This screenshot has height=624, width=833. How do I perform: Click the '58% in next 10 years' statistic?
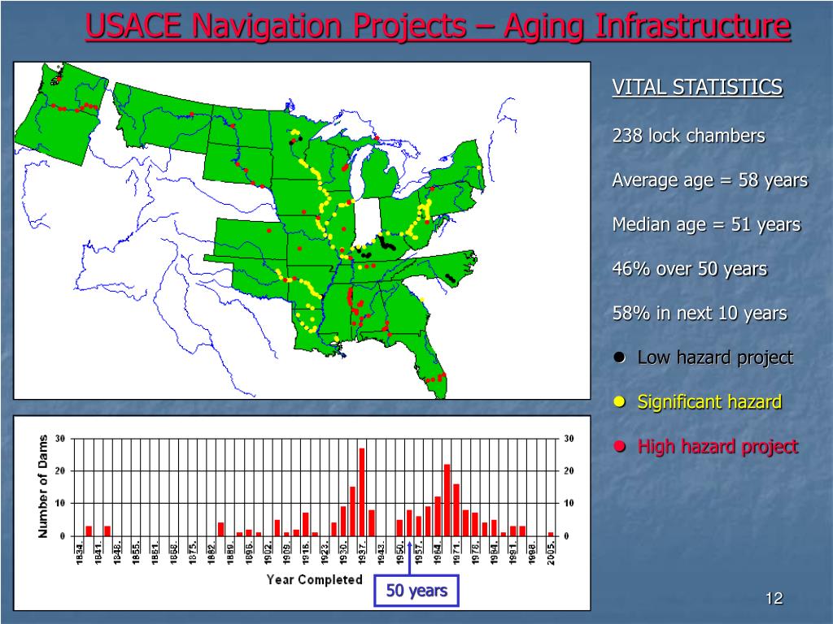699,313
